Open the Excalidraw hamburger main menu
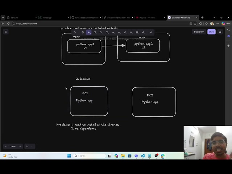This screenshot has height=174, width=232. coord(6,32)
